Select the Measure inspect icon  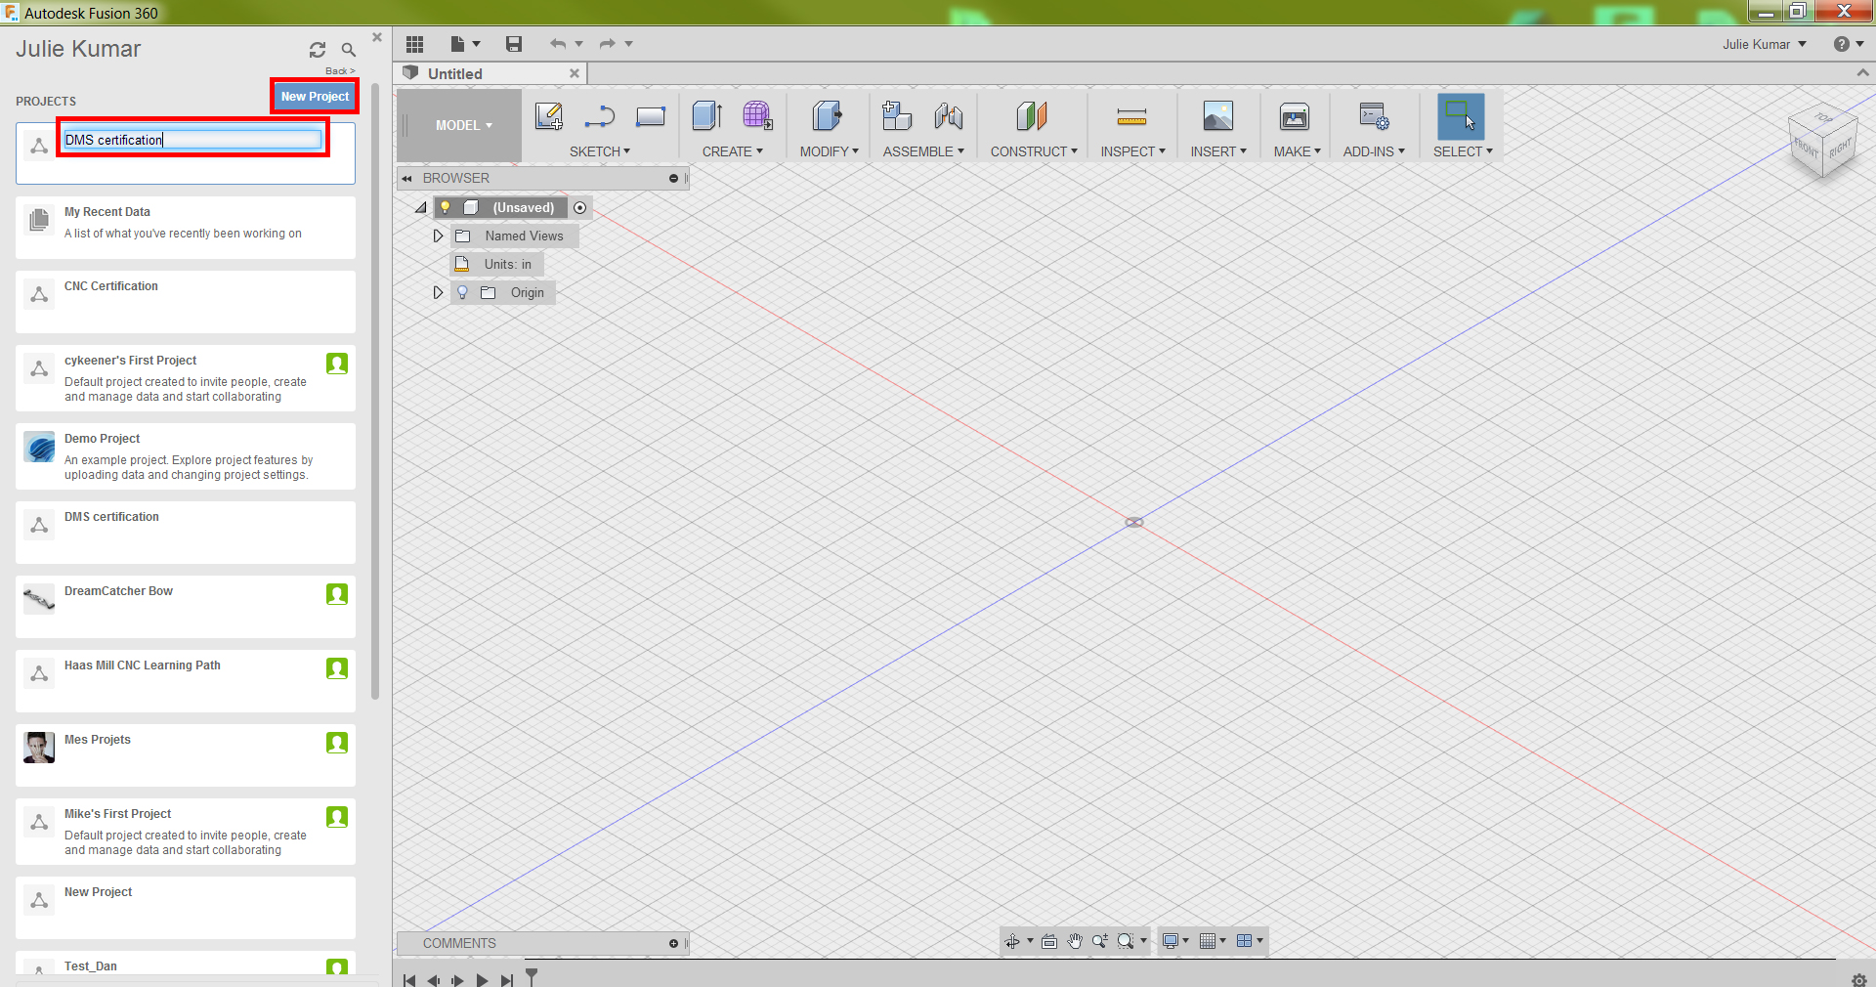[x=1131, y=117]
